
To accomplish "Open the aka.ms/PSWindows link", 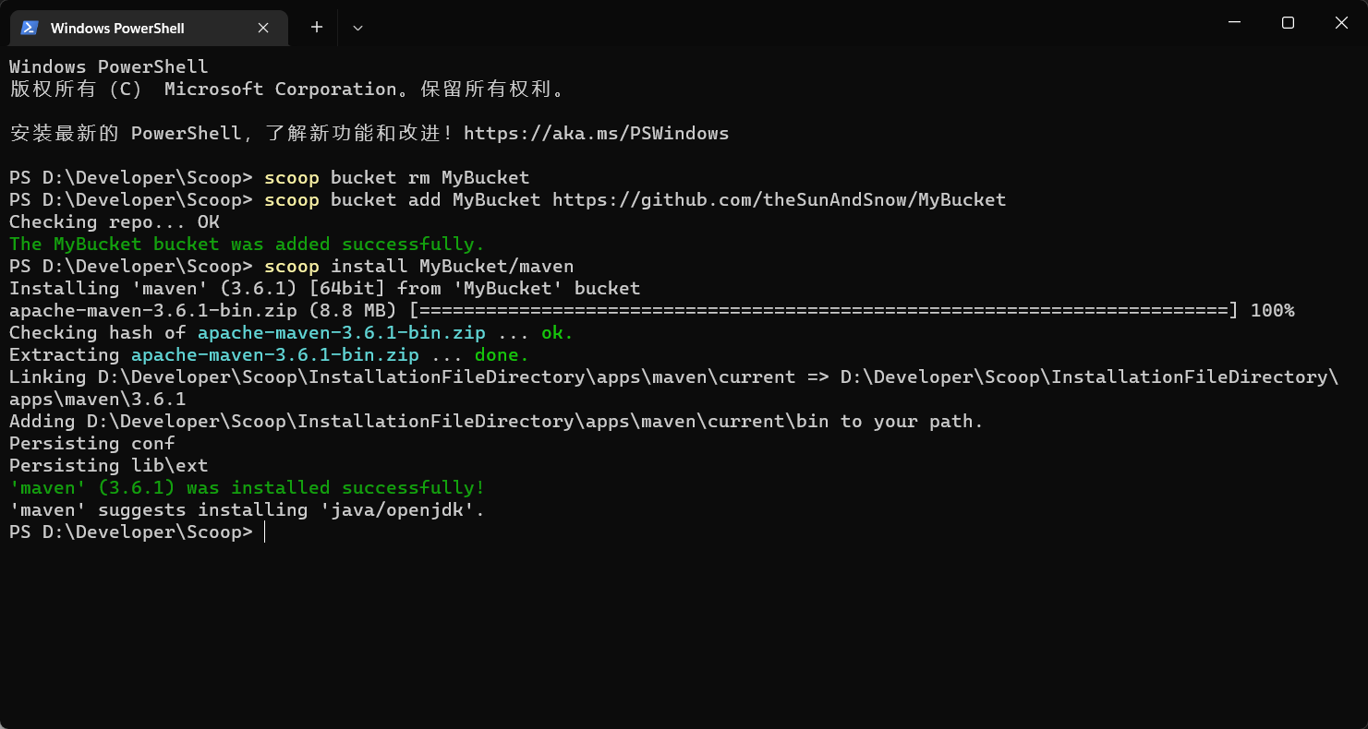I will 596,134.
